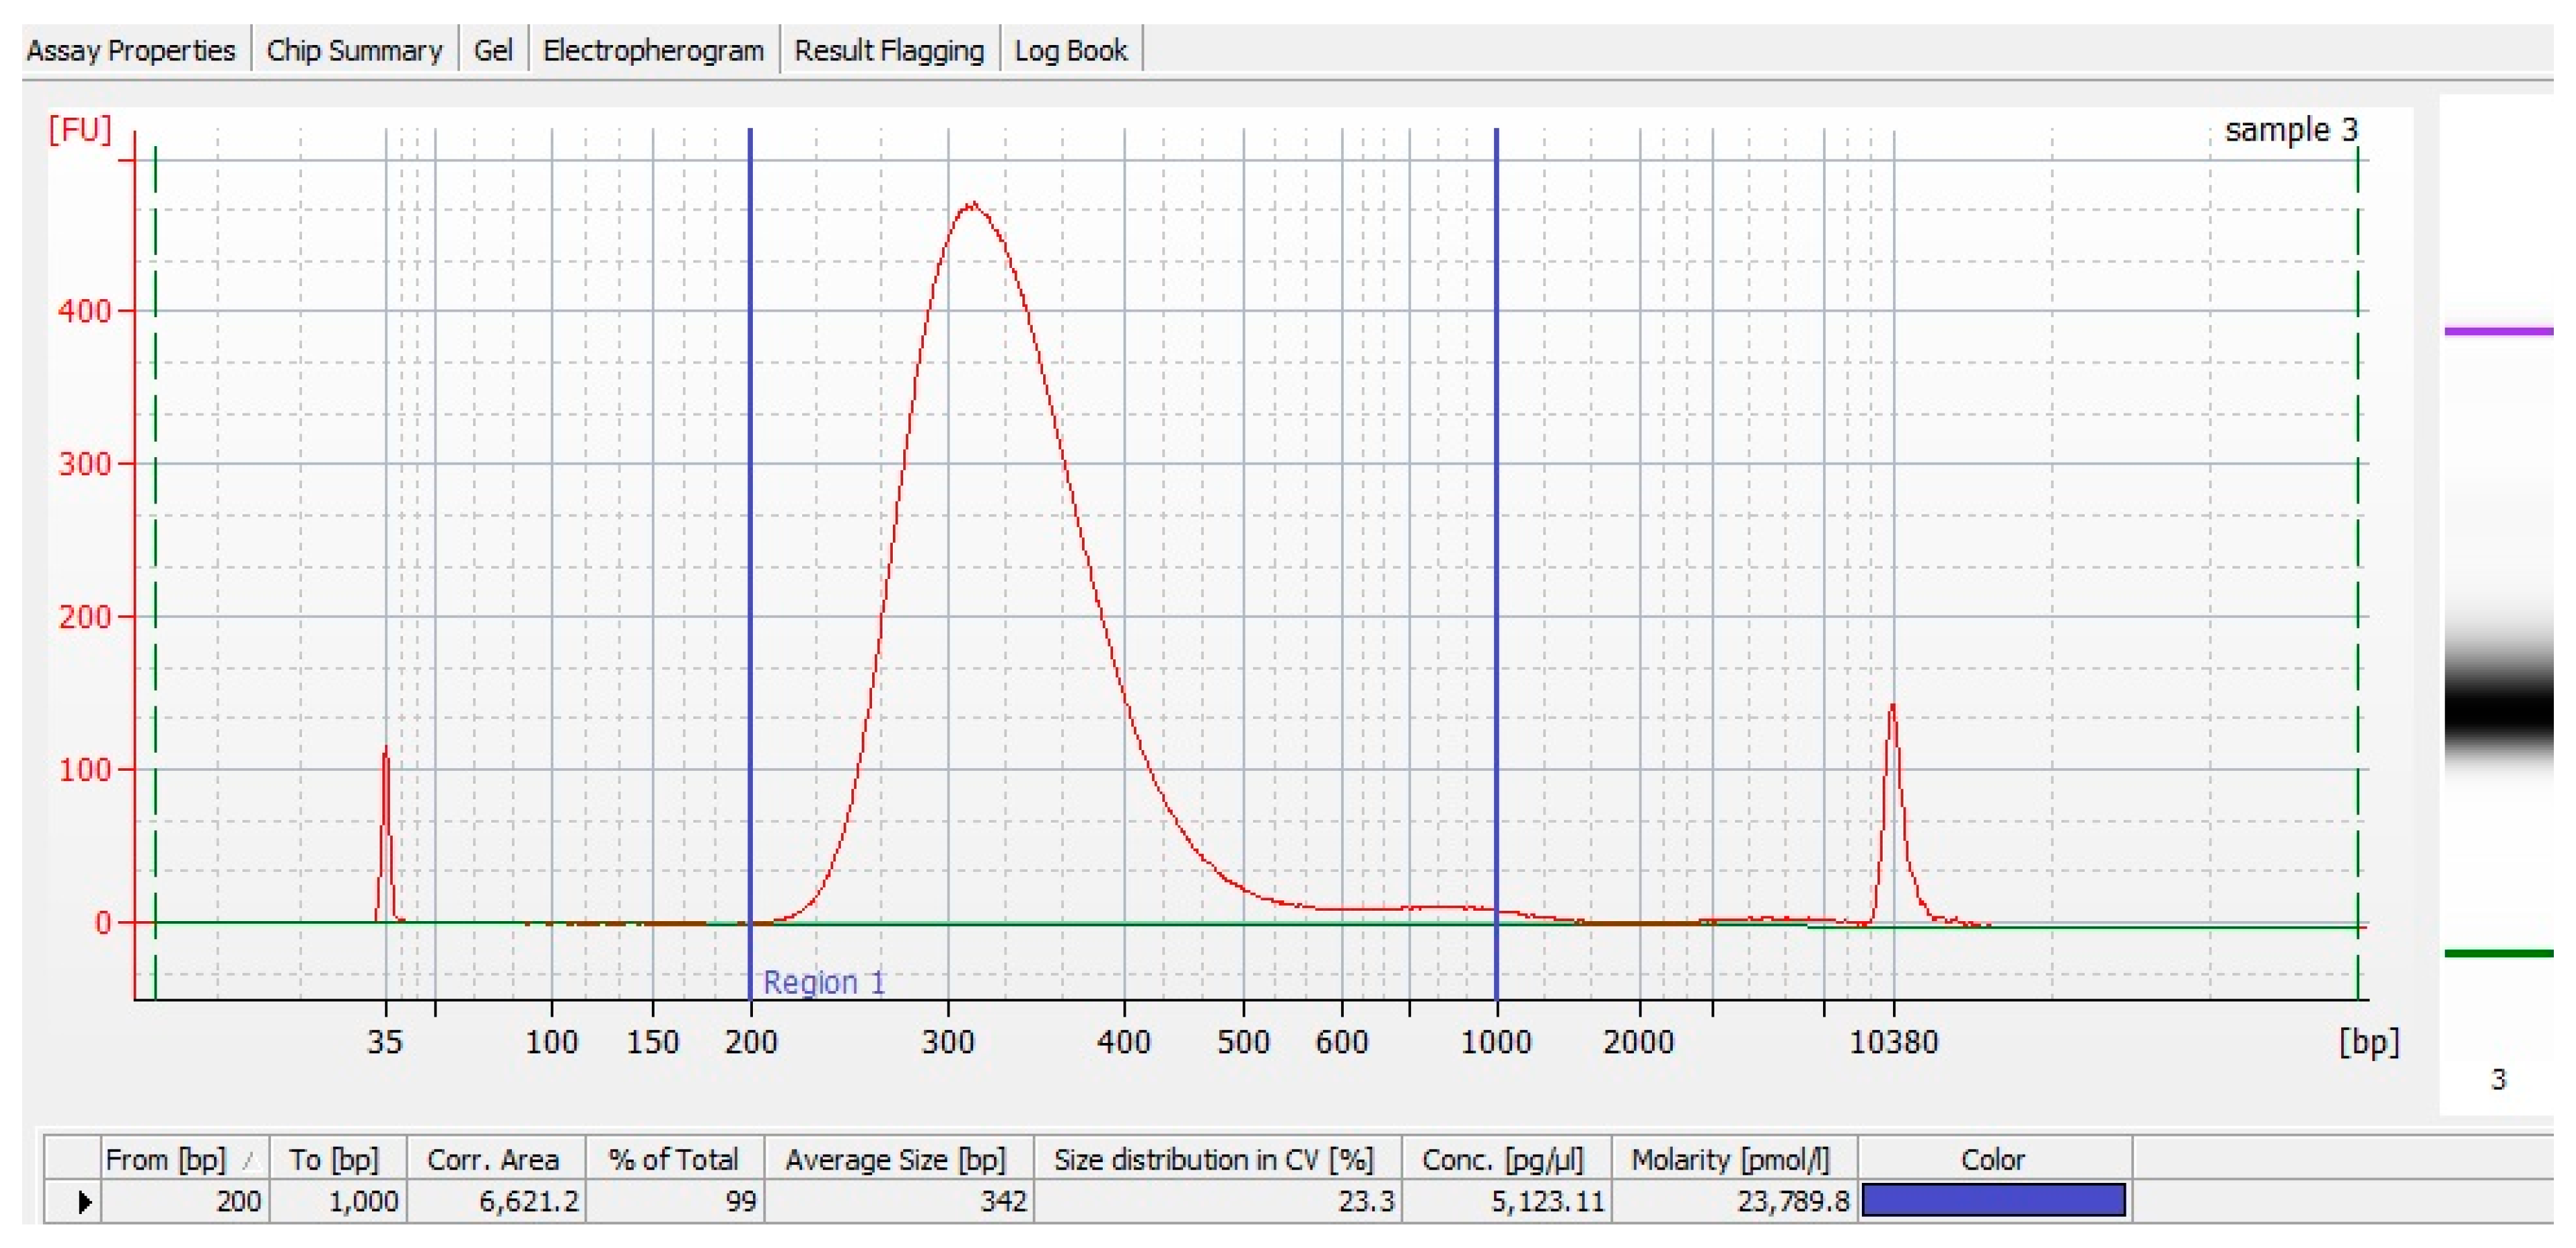The width and height of the screenshot is (2576, 1248).
Task: Click the blue region color swatch
Action: coord(1993,1200)
